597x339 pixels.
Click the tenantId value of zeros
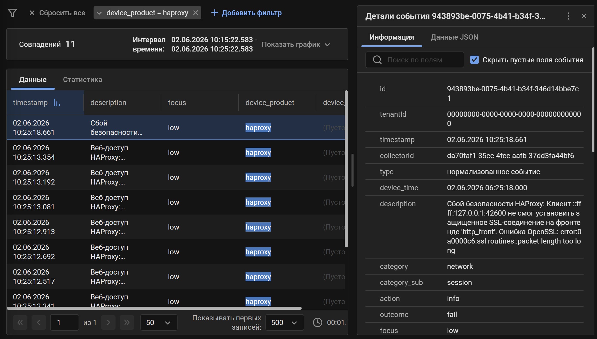[514, 119]
